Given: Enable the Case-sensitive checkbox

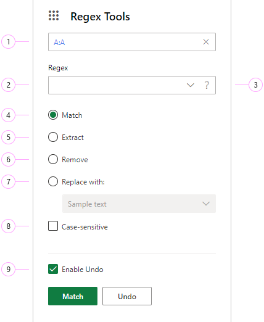Looking at the screenshot, I should click(x=53, y=226).
